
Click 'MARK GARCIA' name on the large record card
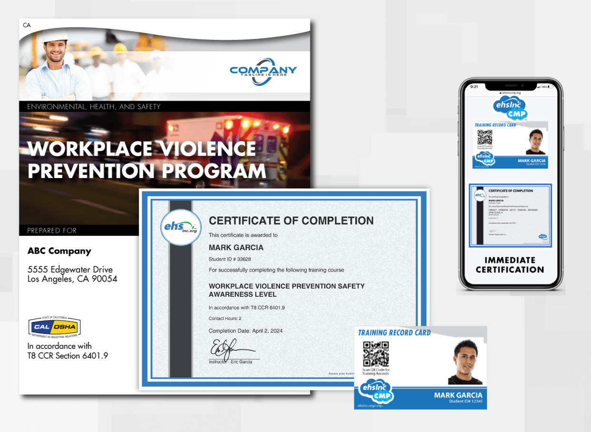(x=458, y=395)
